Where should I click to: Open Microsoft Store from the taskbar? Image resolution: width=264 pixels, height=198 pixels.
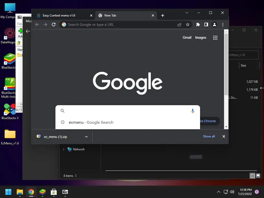(x=54, y=192)
